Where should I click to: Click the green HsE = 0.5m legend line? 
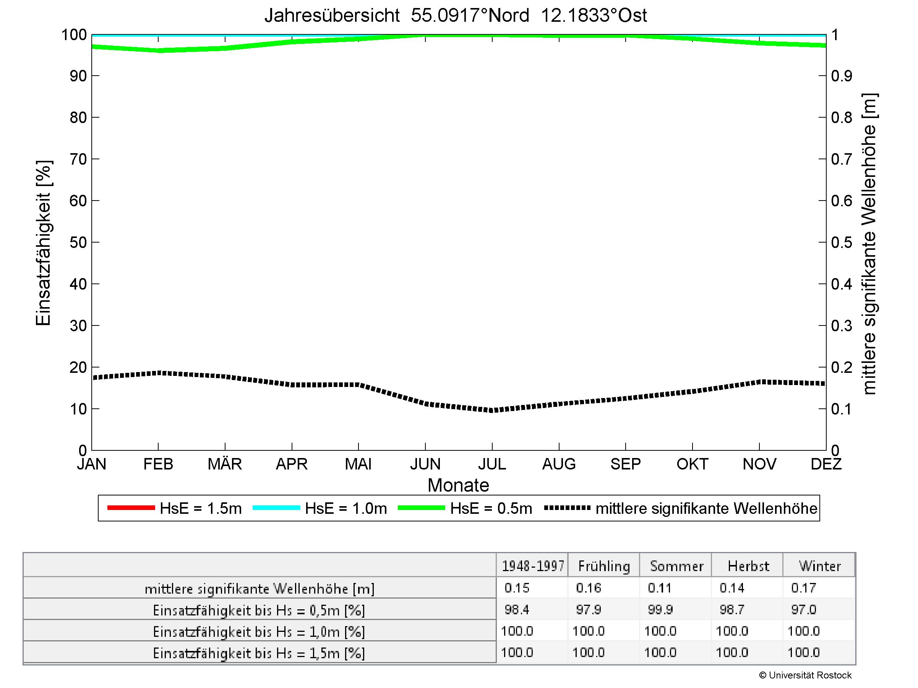pos(421,508)
